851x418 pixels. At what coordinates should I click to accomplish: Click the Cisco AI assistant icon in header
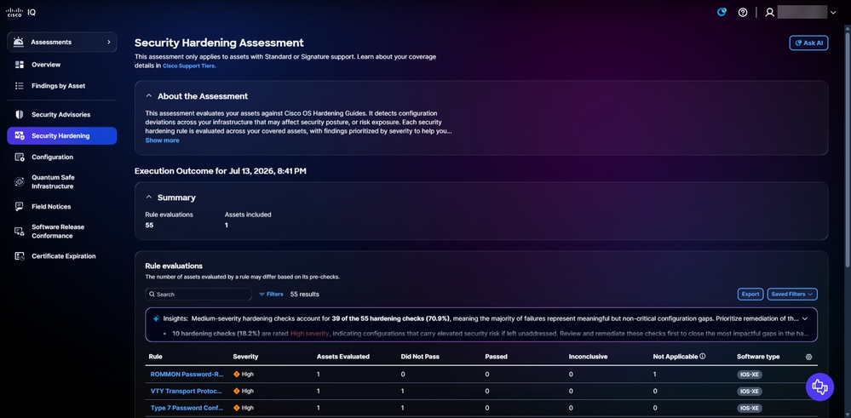coord(722,13)
